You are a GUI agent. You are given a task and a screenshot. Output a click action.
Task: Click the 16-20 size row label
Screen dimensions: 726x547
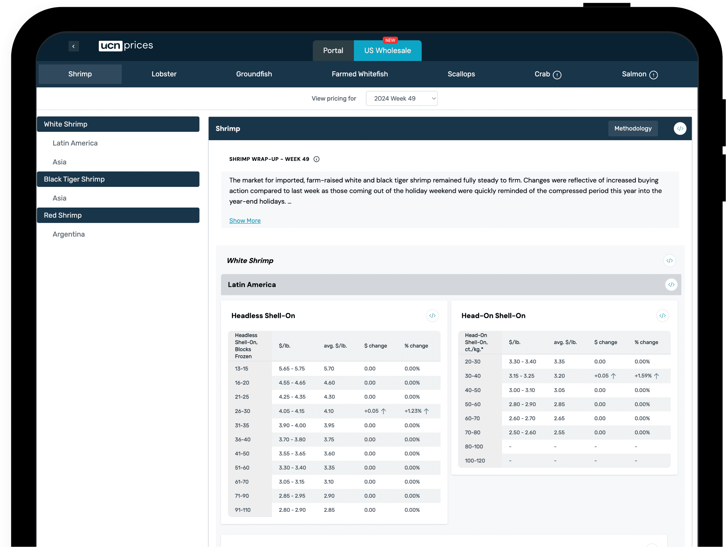click(x=242, y=383)
